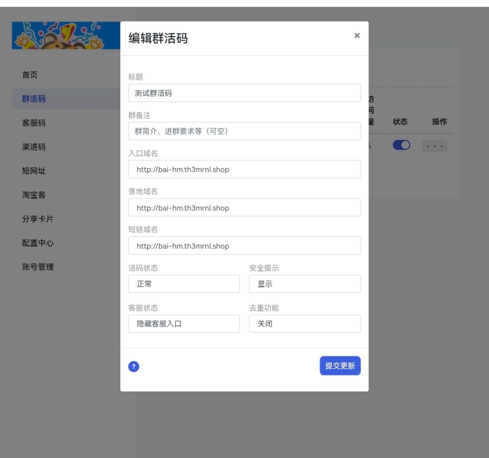
Task: Focus the 群备注 text field
Action: (x=244, y=131)
